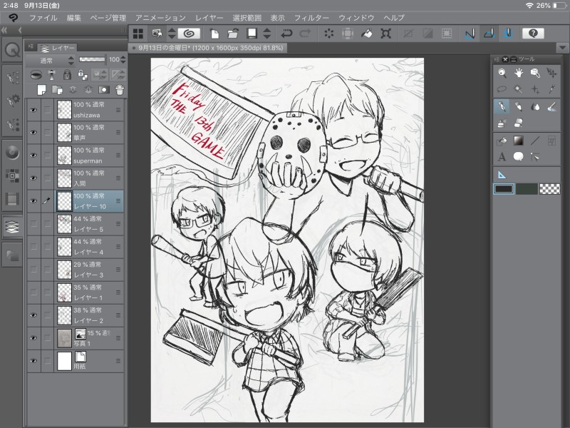The image size is (570, 428).
Task: Open the canvas tab list dropdown arrow
Action: 562,48
